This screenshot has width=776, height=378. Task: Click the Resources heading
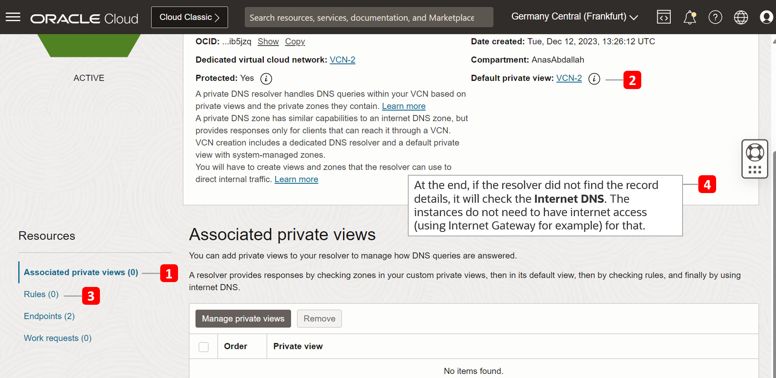(47, 236)
